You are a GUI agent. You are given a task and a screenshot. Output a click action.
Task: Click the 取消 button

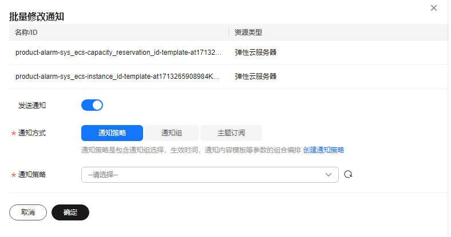(x=28, y=212)
